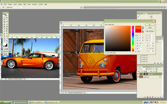Open status bar arrow in Corvette window
The height and width of the screenshot is (104, 167).
[x=84, y=93]
